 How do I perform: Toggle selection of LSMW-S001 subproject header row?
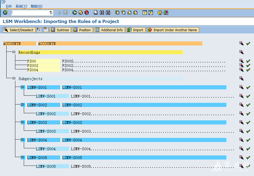point(241,87)
